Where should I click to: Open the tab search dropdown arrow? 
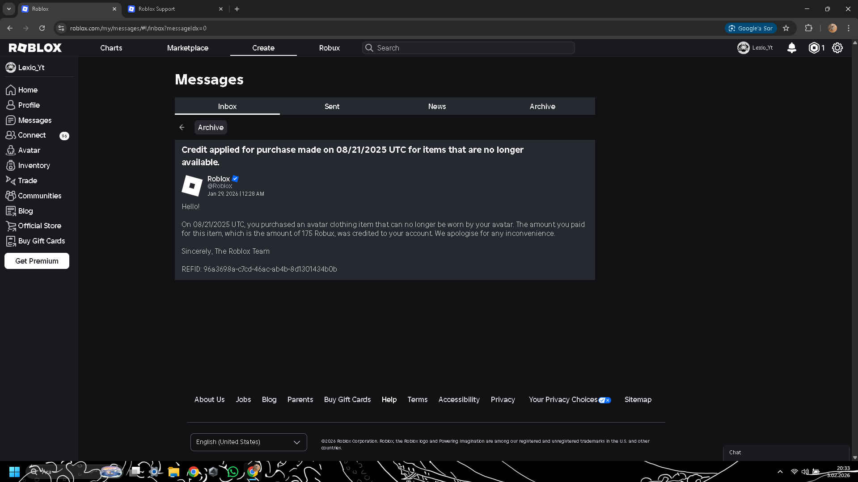[x=9, y=9]
